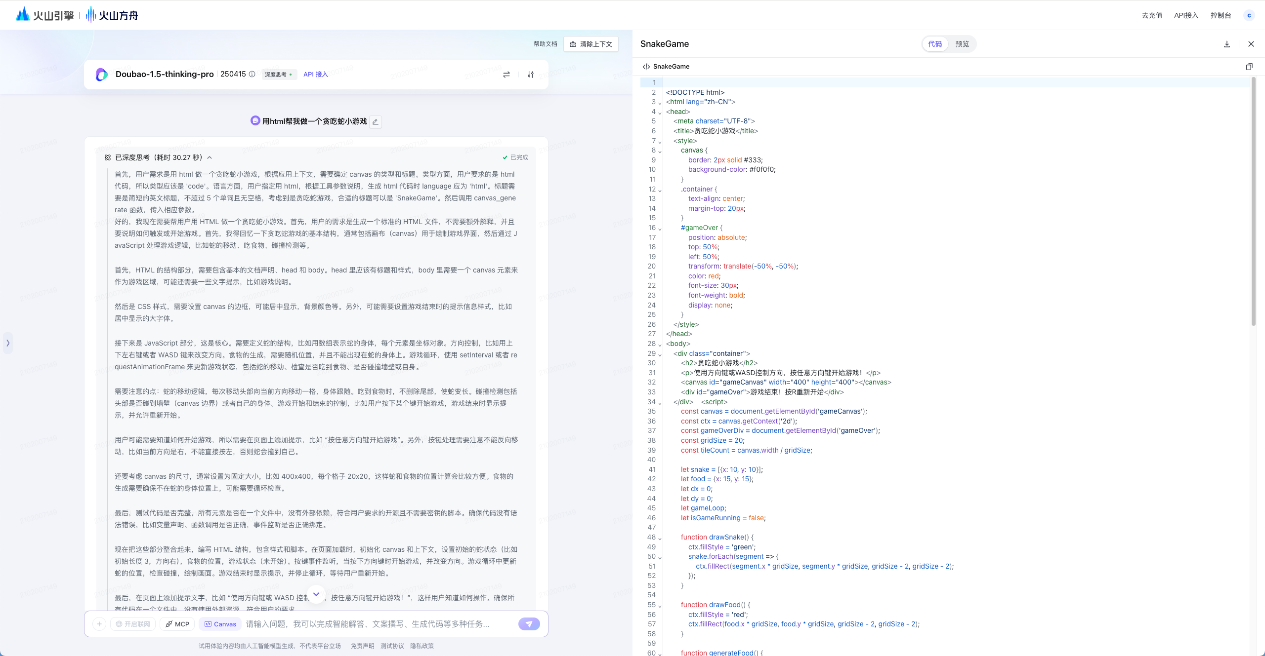Click the canvas element on line 32

click(x=786, y=382)
